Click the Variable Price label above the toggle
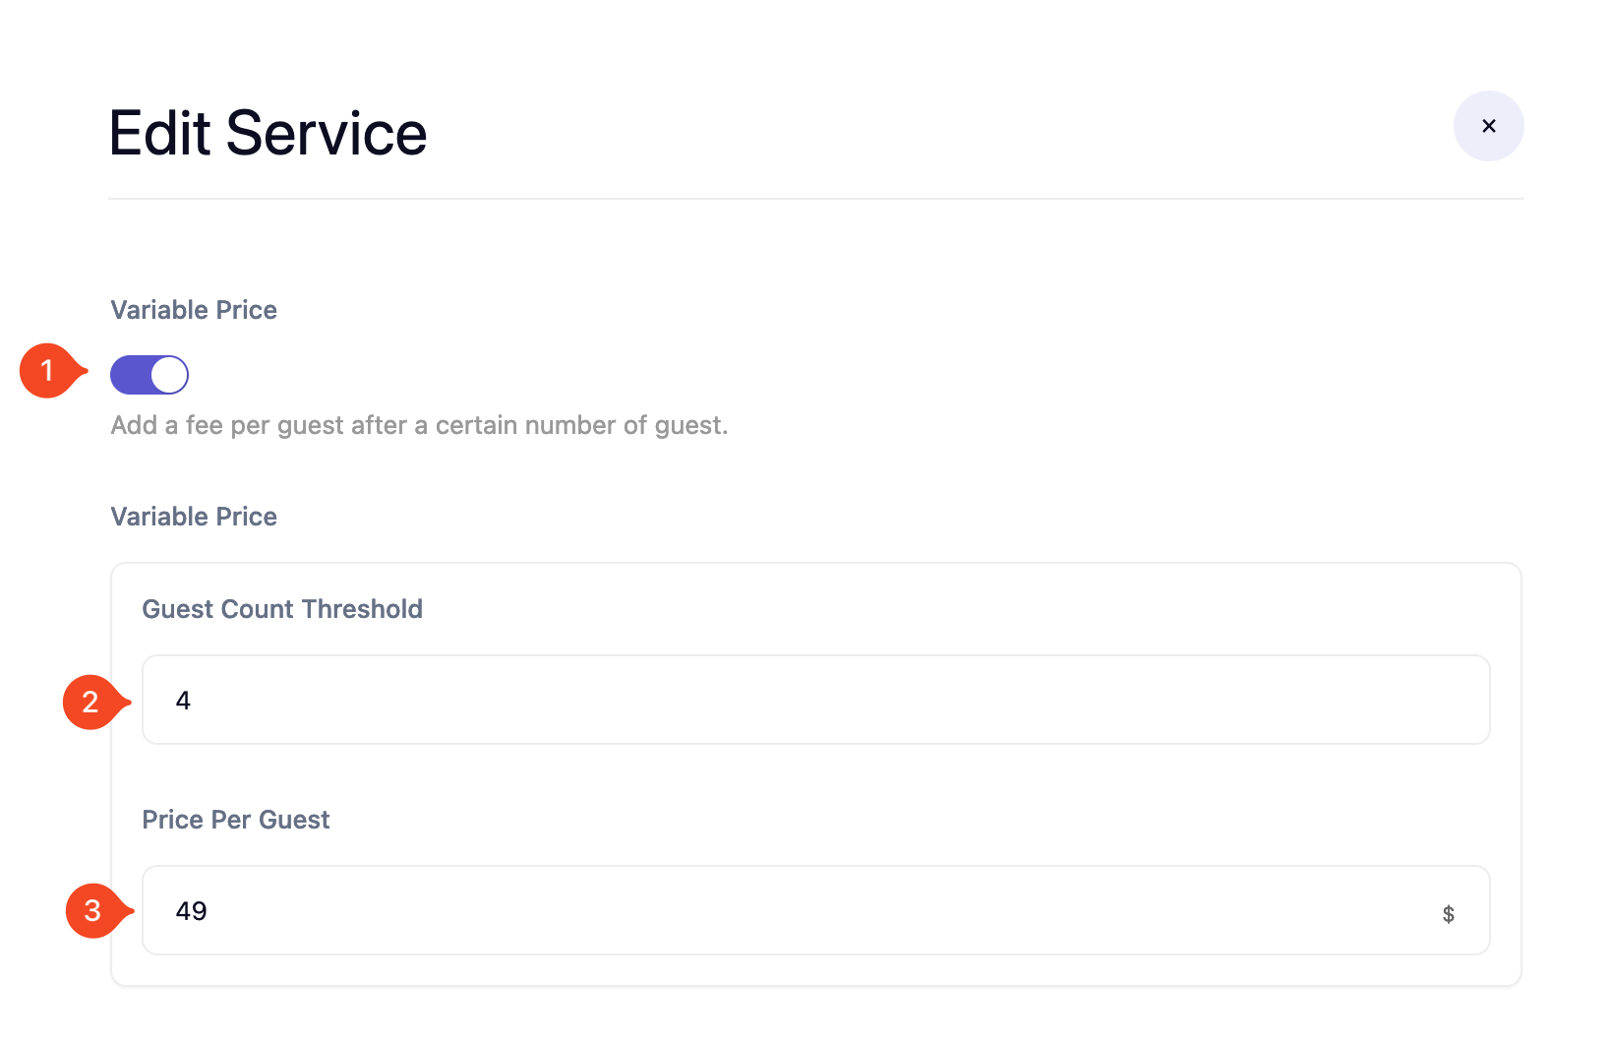 pyautogui.click(x=194, y=310)
